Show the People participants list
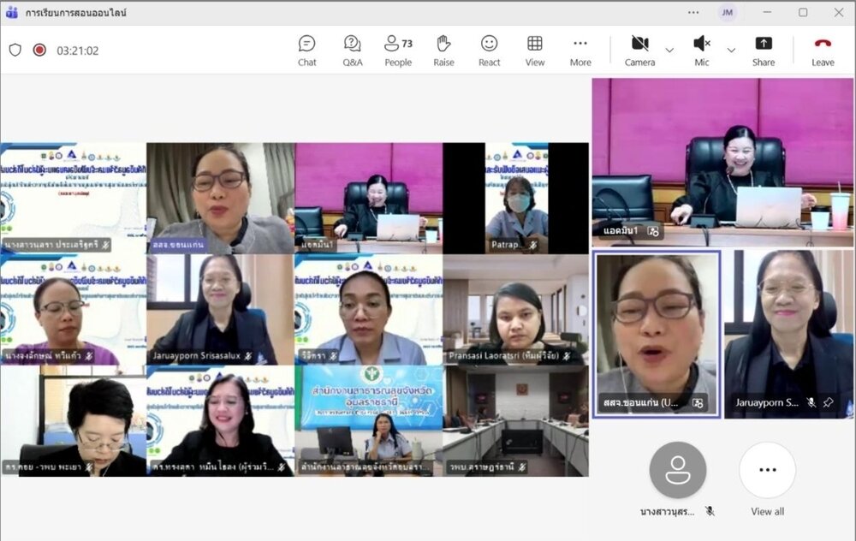 (397, 50)
